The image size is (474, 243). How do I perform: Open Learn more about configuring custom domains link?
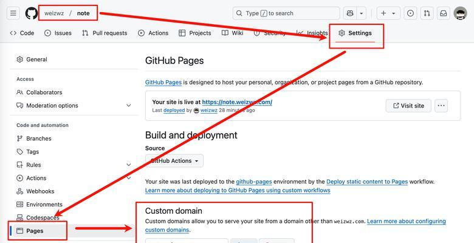[407, 221]
